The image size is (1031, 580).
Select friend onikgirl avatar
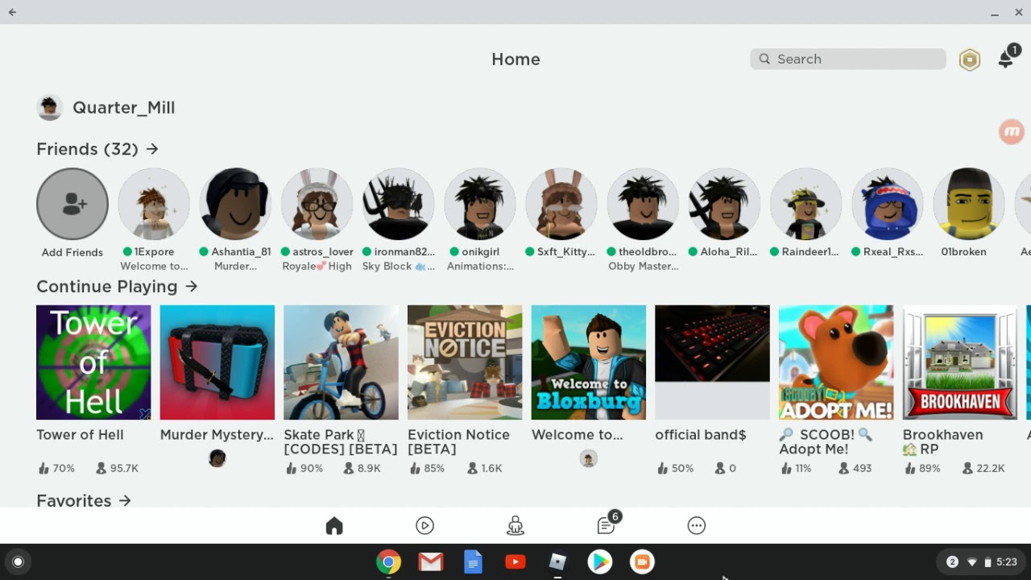[x=480, y=204]
